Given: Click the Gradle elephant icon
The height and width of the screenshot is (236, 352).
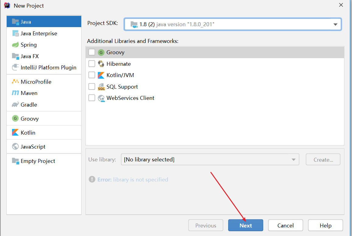Looking at the screenshot, I should 15,104.
